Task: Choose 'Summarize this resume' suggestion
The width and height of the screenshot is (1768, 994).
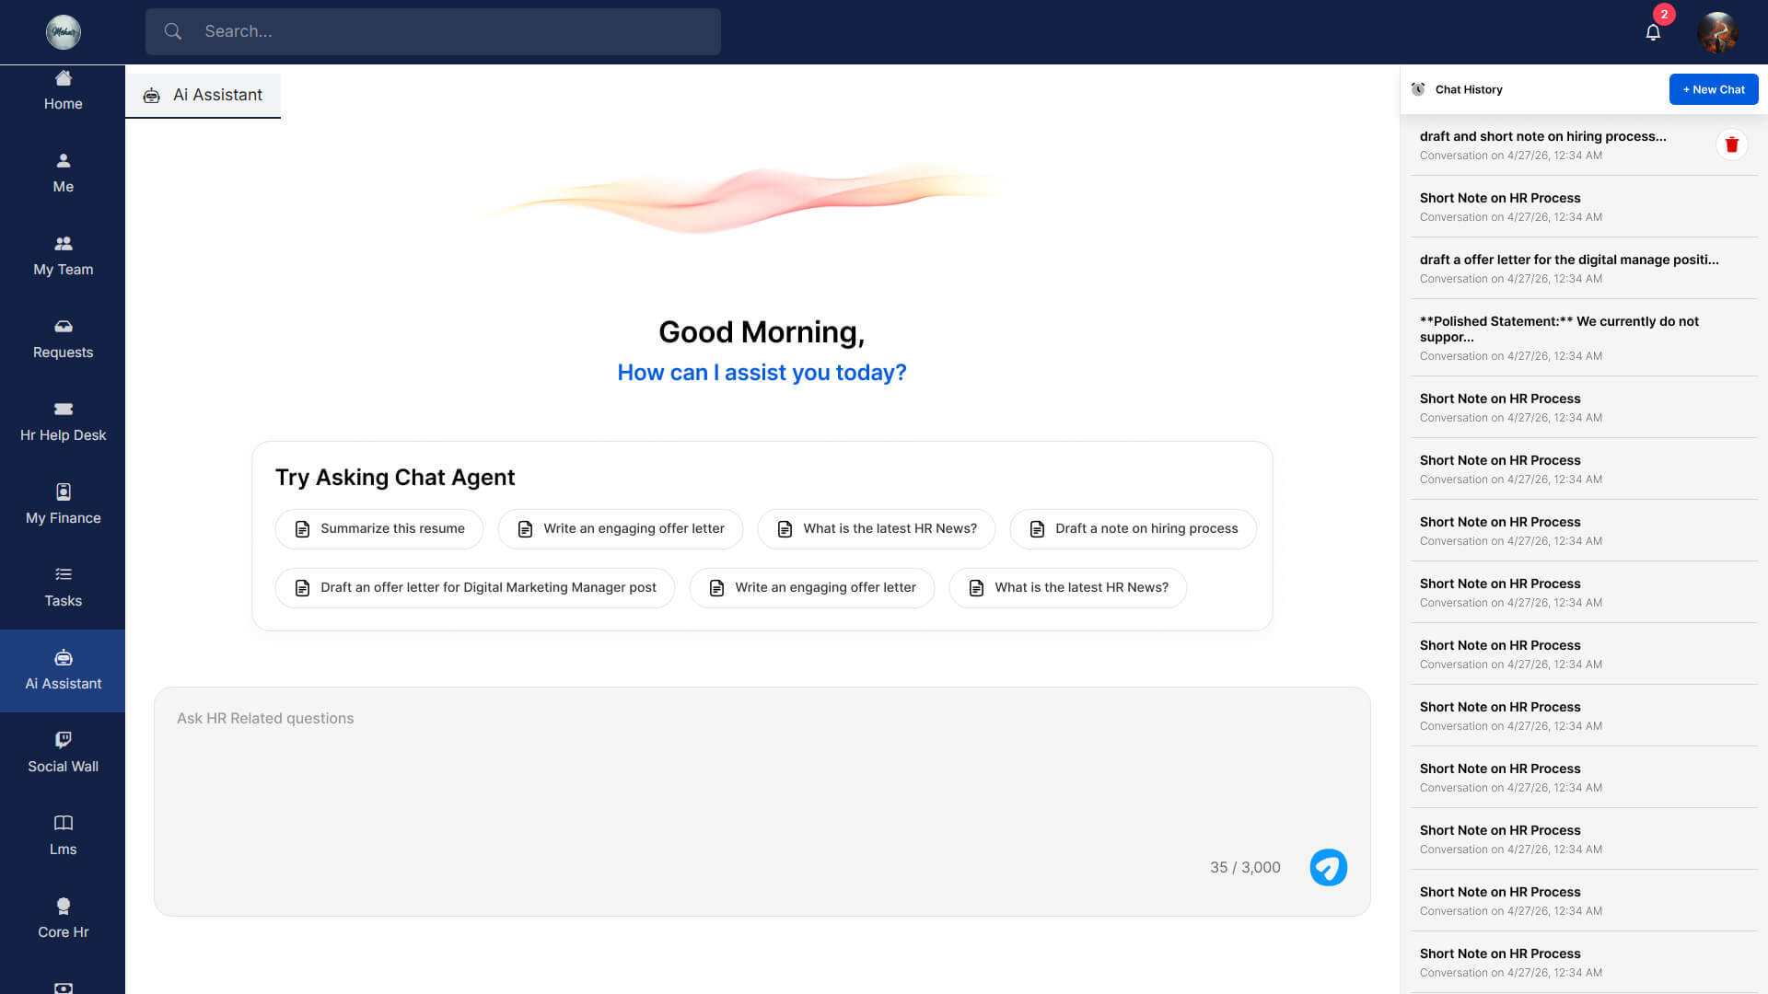Action: (x=379, y=529)
